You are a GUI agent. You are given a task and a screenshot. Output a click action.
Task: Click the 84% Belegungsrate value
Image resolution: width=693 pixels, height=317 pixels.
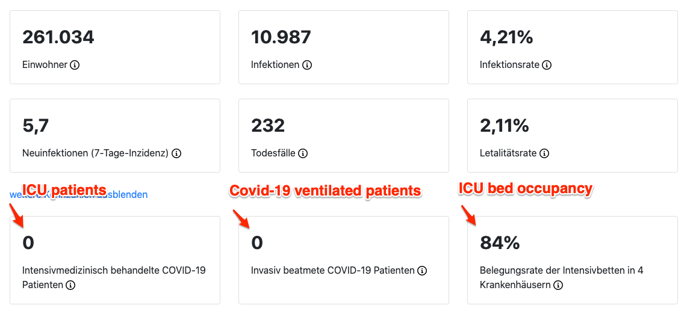(x=500, y=243)
